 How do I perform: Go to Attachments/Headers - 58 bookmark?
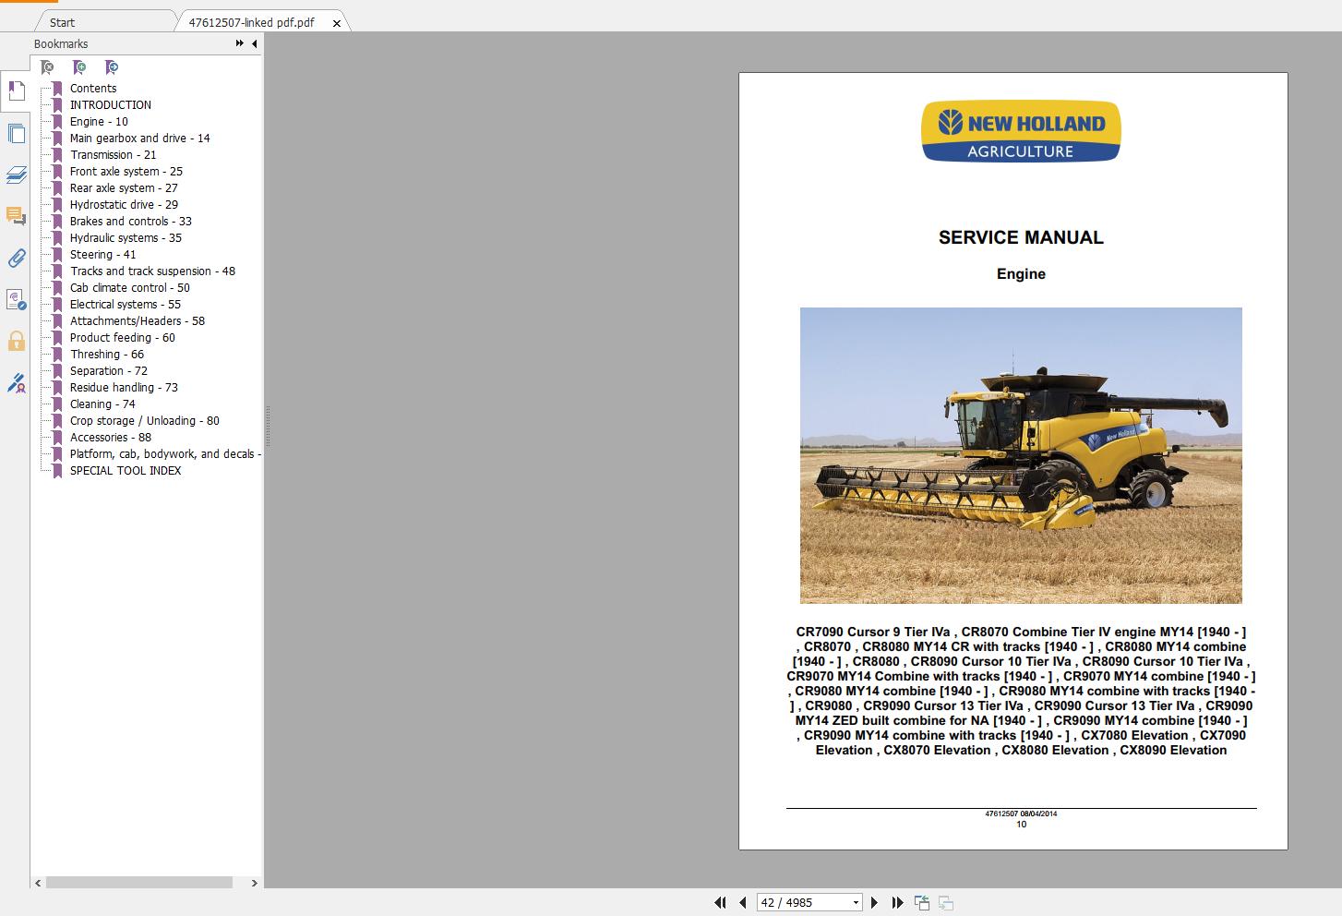click(138, 321)
